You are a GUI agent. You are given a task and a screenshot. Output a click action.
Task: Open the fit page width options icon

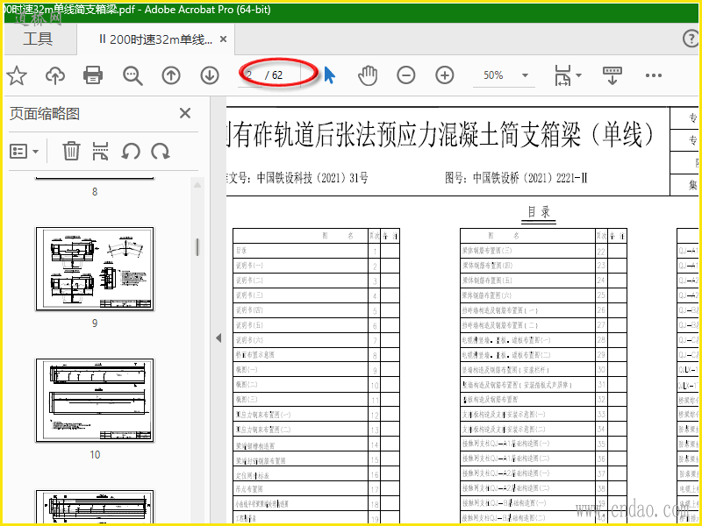562,75
